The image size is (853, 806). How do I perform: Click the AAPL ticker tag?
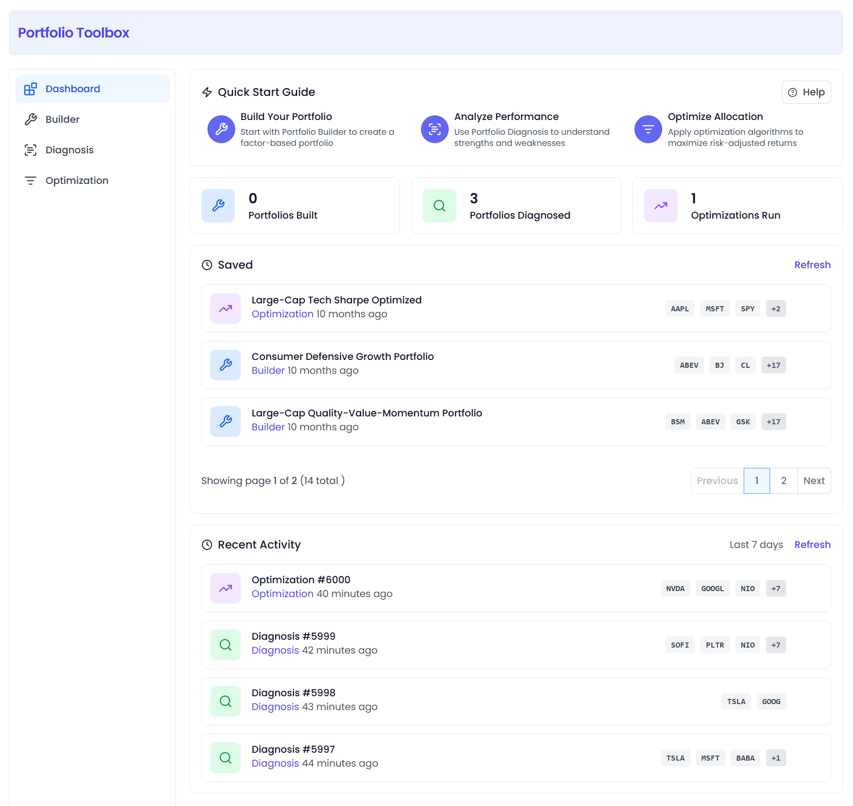click(680, 309)
